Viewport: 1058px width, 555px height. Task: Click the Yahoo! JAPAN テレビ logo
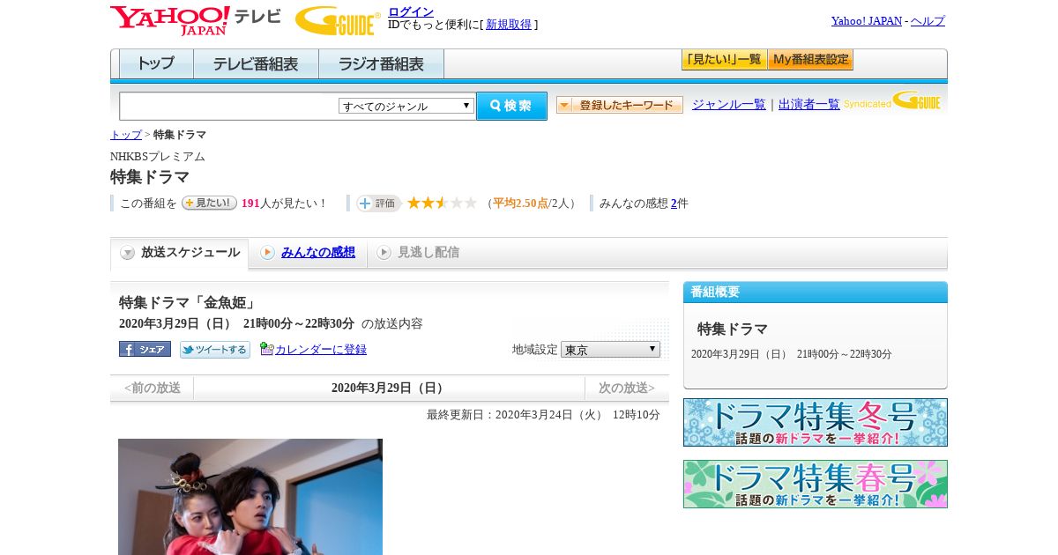point(196,20)
